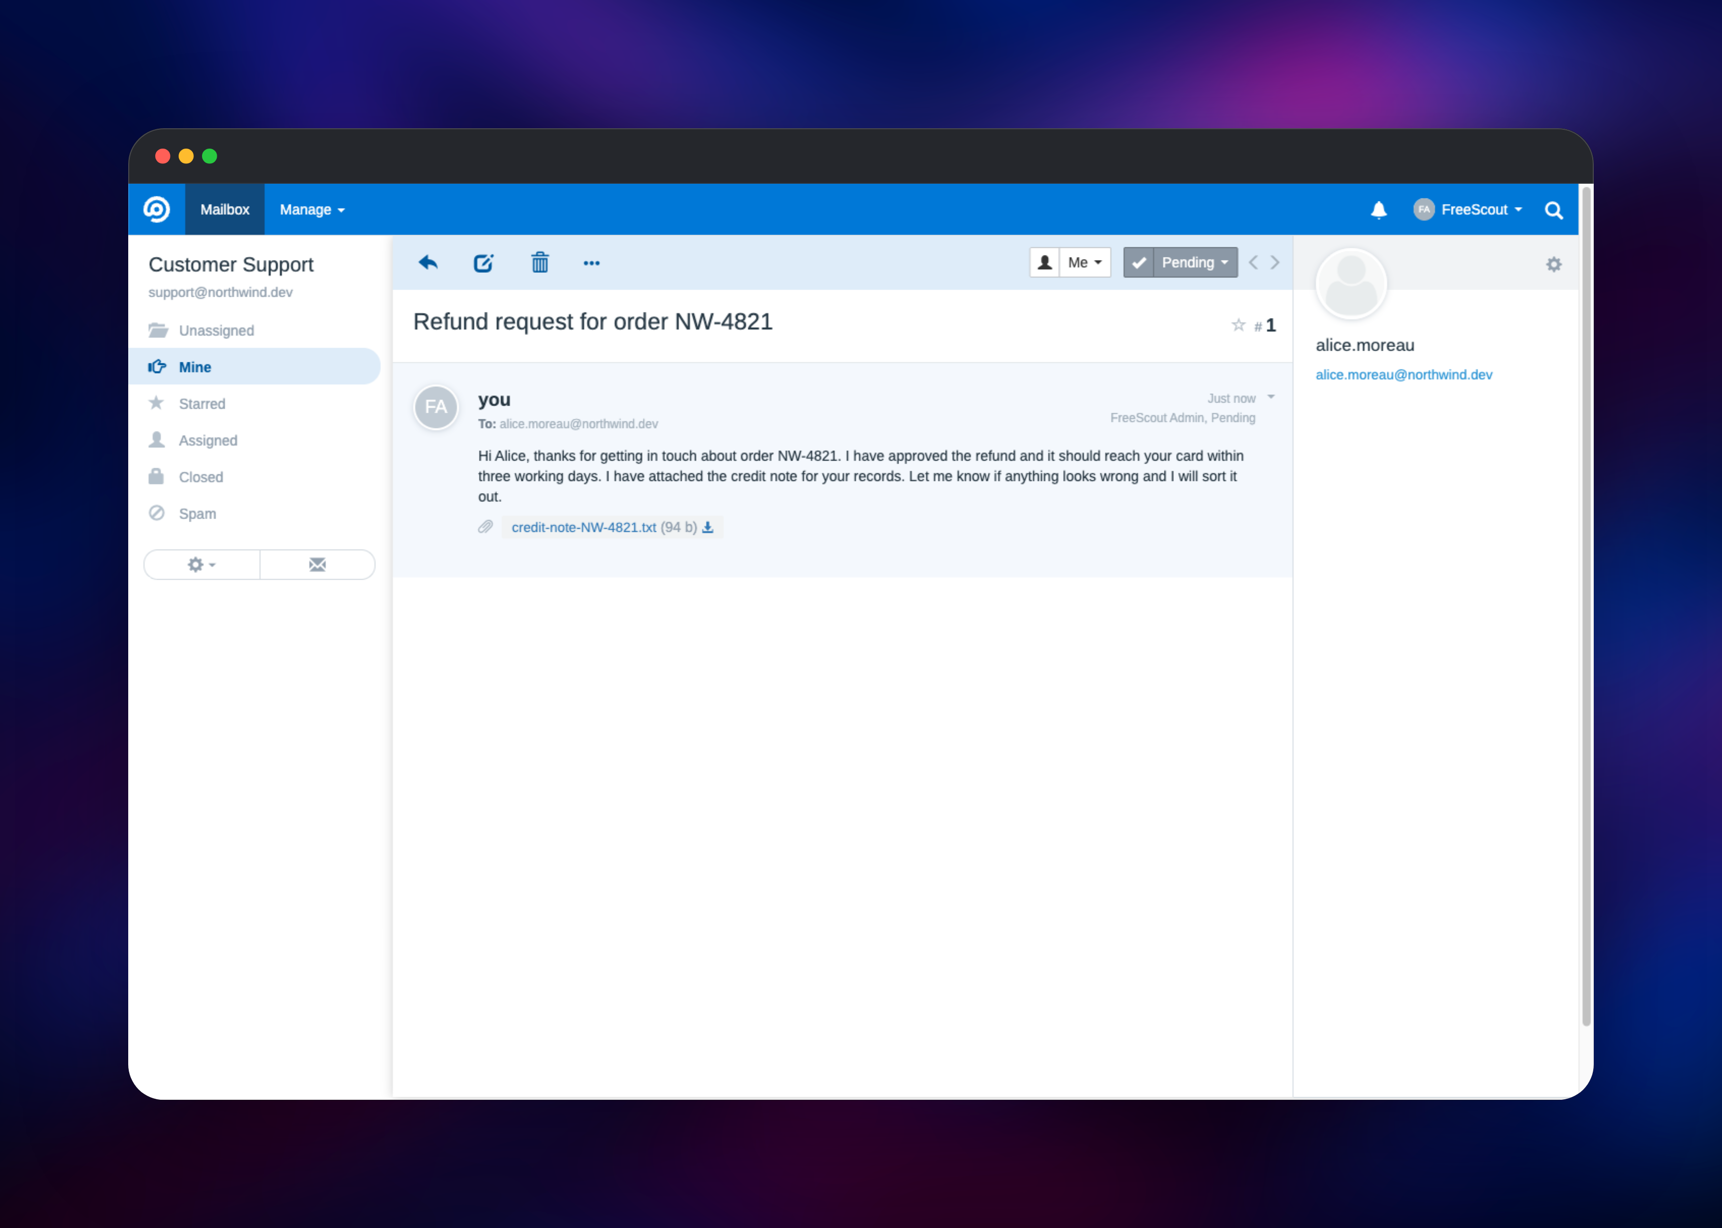
Task: Click the To: recipient address in message
Action: tap(578, 423)
